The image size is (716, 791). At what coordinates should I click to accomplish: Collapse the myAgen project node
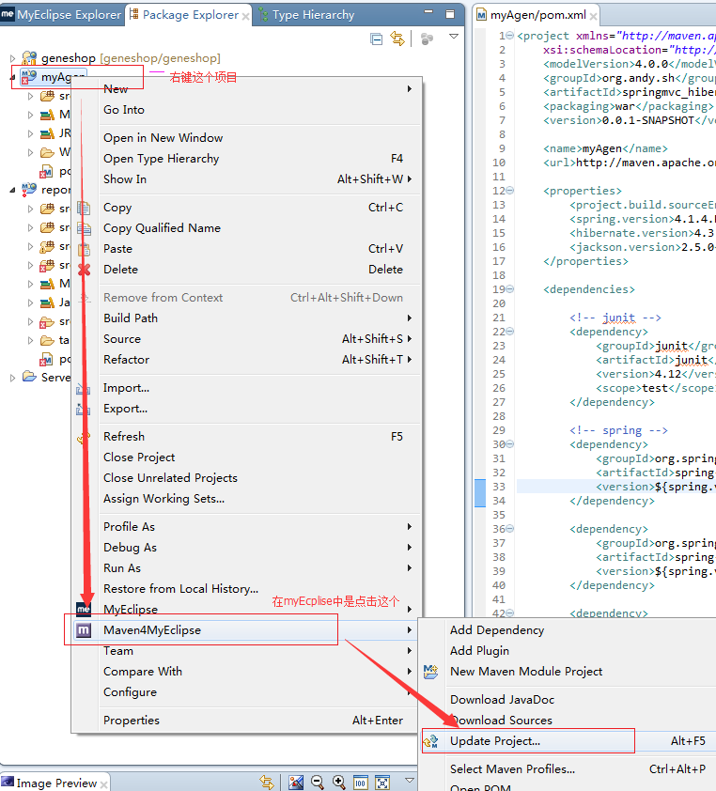point(12,78)
